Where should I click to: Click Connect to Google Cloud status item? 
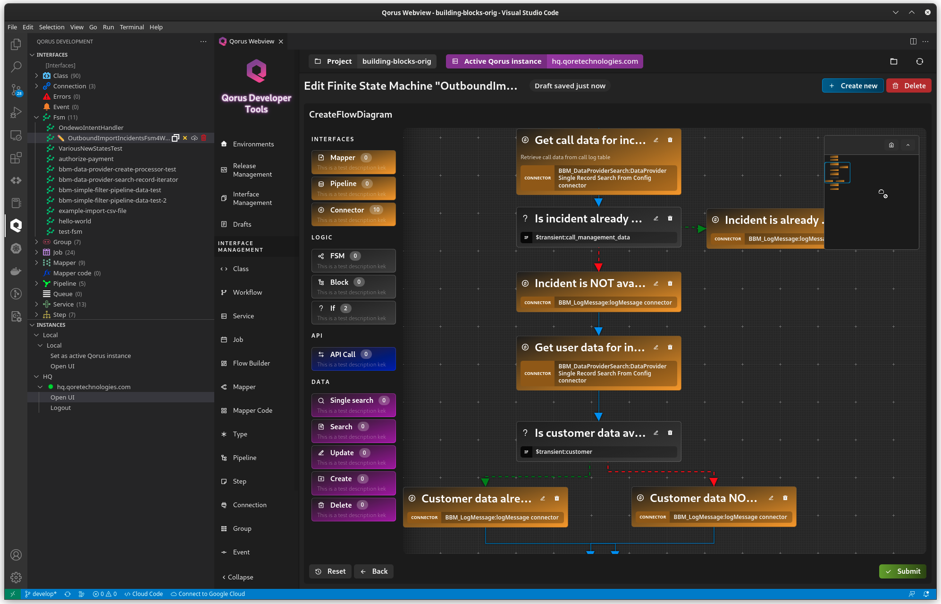208,594
